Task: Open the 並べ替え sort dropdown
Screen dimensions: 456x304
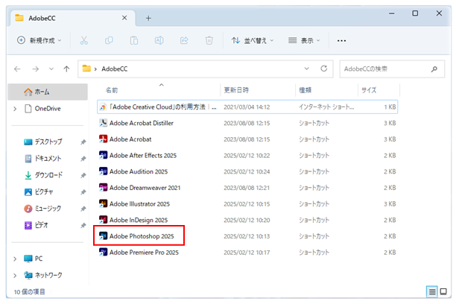Action: click(253, 40)
